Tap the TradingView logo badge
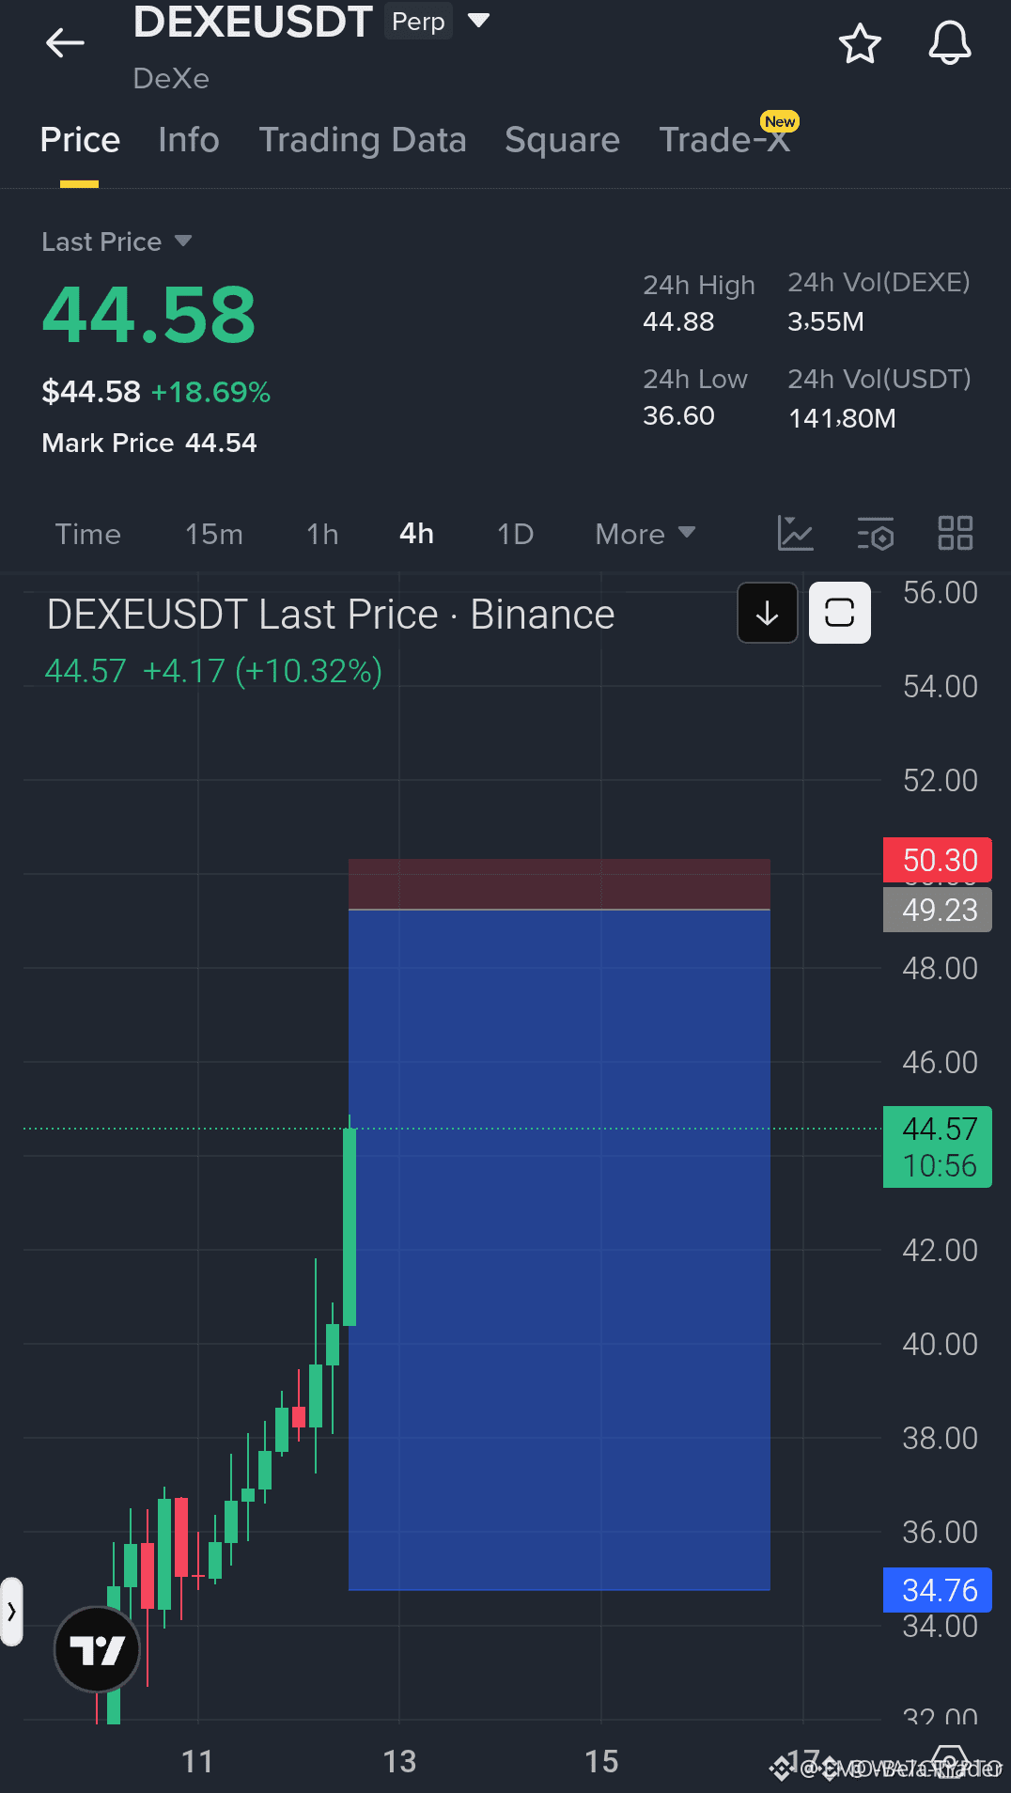1011x1793 pixels. pos(97,1649)
